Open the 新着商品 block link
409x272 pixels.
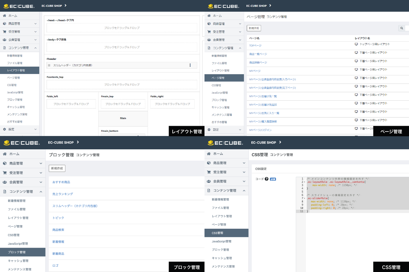point(58,254)
